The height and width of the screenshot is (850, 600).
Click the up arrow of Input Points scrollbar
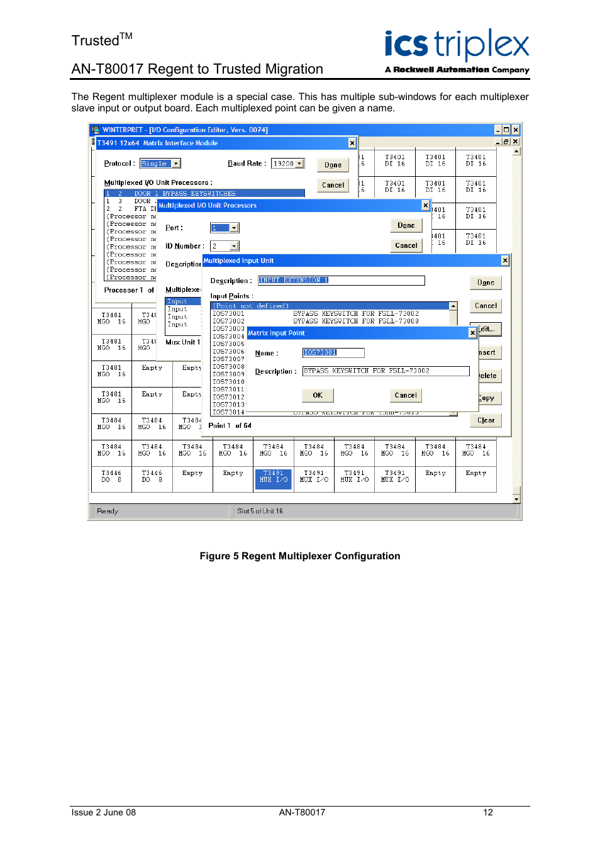pos(453,306)
